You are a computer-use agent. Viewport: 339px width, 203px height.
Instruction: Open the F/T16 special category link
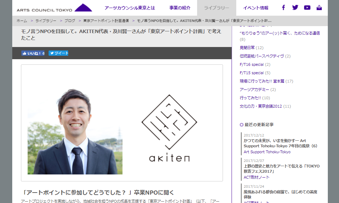point(252,64)
